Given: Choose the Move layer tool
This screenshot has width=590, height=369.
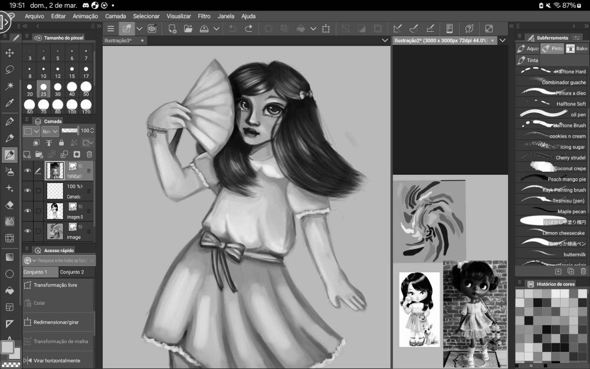Looking at the screenshot, I should point(9,53).
